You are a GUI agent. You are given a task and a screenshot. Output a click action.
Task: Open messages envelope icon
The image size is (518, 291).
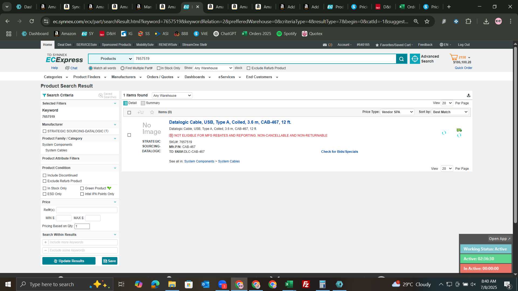coord(325,45)
